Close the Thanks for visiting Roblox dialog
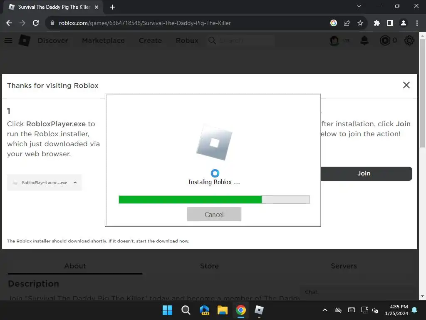This screenshot has height=320, width=426. pos(406,85)
